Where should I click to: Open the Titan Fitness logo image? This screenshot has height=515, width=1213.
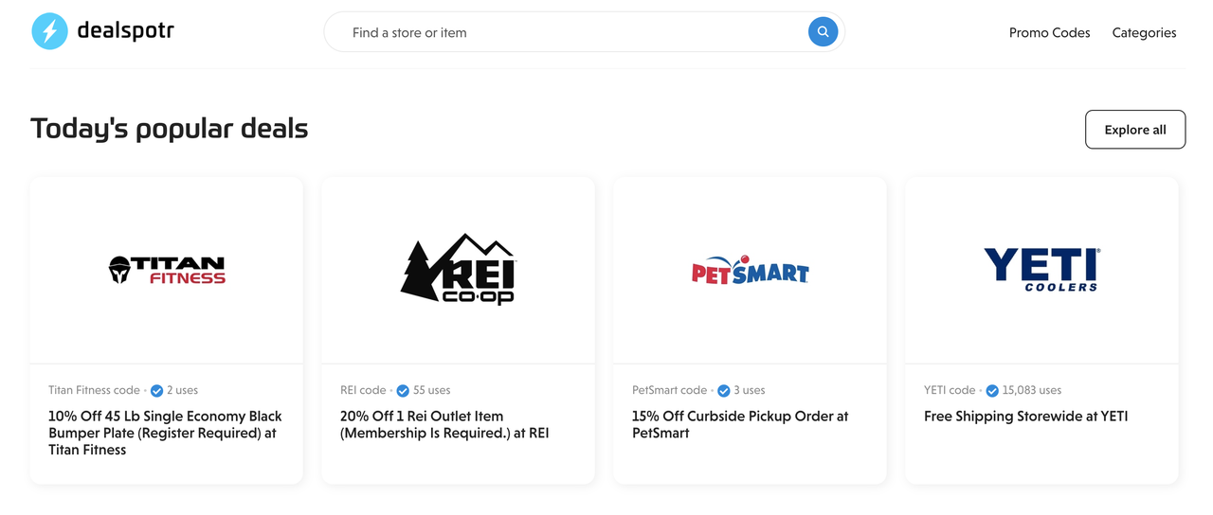click(167, 270)
